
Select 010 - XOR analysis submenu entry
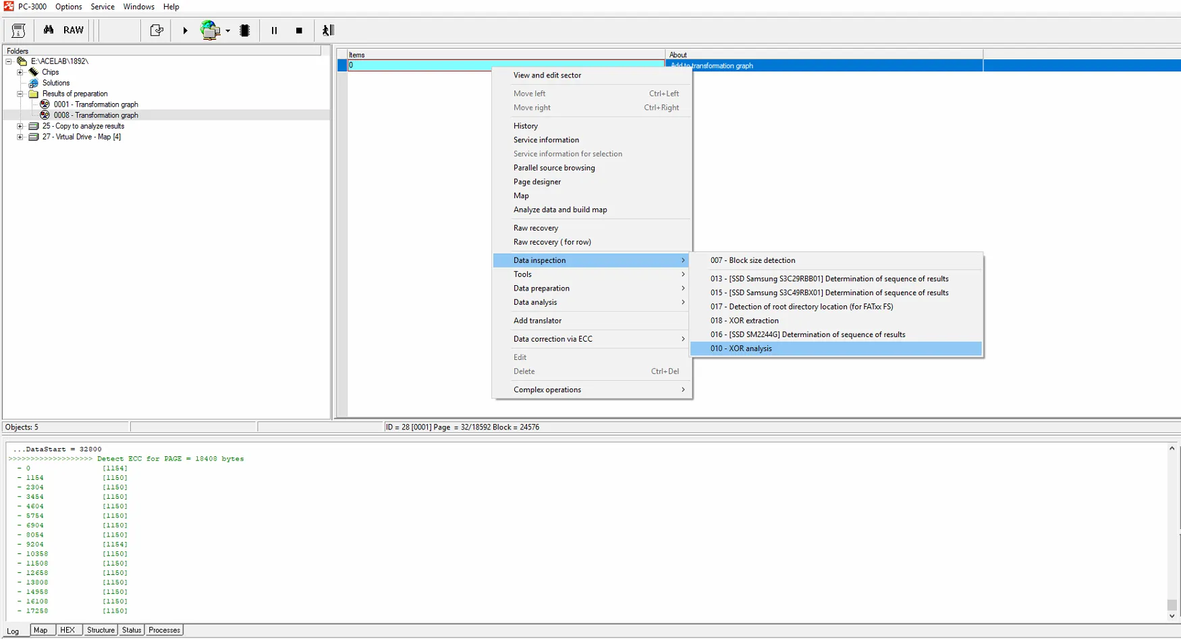point(741,348)
